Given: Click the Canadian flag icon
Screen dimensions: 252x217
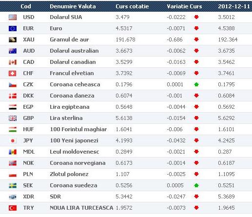Looking at the screenshot, I should [13, 62].
